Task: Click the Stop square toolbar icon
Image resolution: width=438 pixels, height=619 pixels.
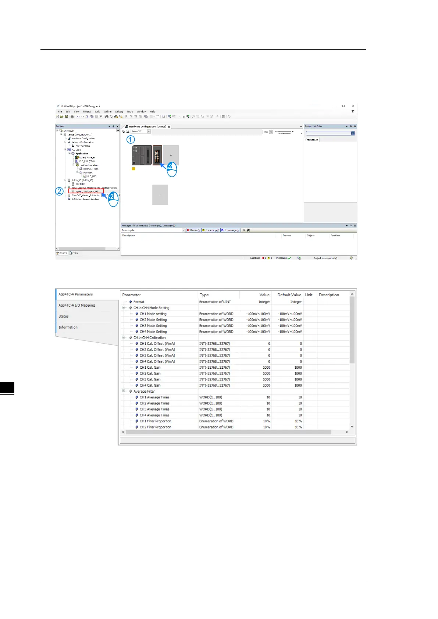Action: click(184, 117)
